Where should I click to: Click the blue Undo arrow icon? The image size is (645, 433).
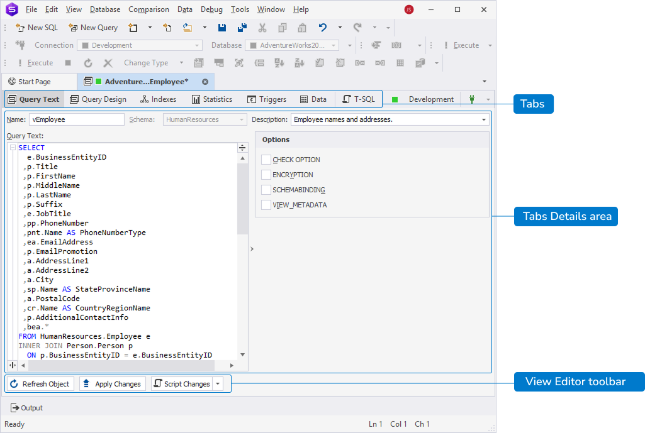[x=323, y=28]
